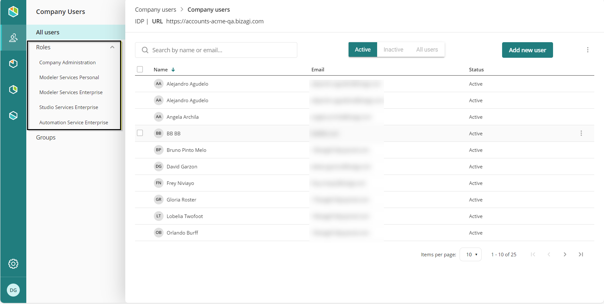
Task: Switch to the Active users tab
Action: pyautogui.click(x=363, y=50)
